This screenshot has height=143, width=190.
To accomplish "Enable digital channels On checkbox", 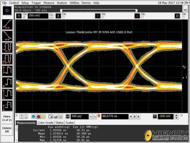I will 183,18.
